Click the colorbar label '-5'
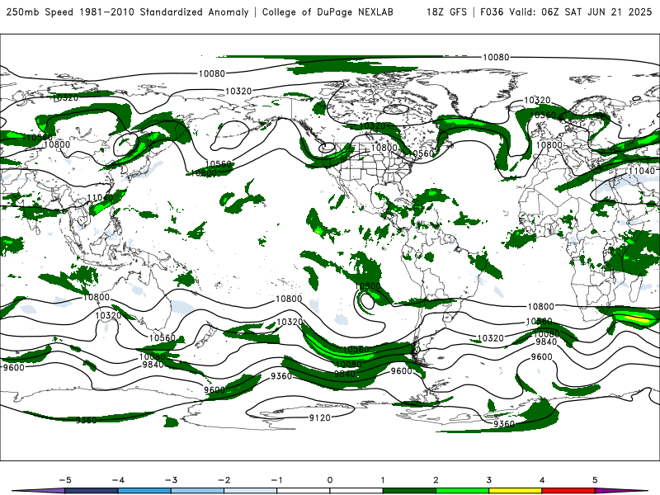This screenshot has height=495, width=660. point(65,480)
